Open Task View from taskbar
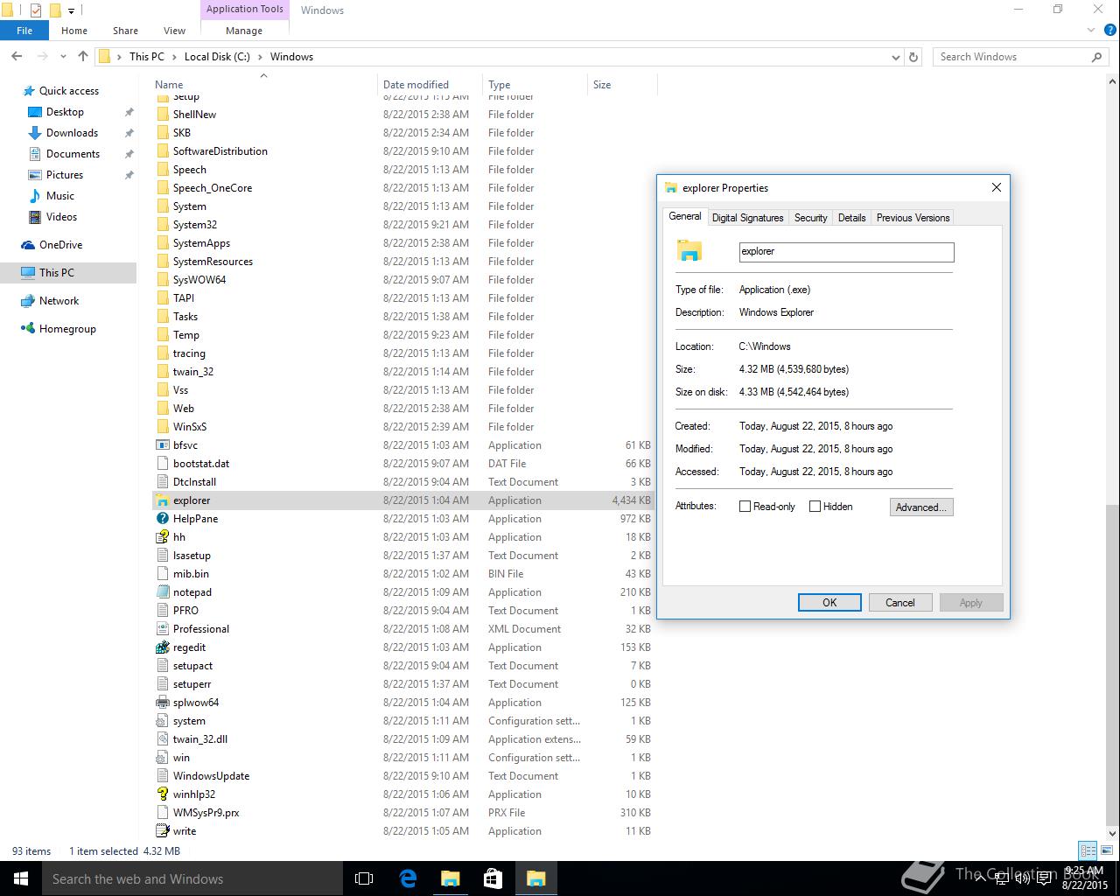1120x896 pixels. pyautogui.click(x=364, y=878)
